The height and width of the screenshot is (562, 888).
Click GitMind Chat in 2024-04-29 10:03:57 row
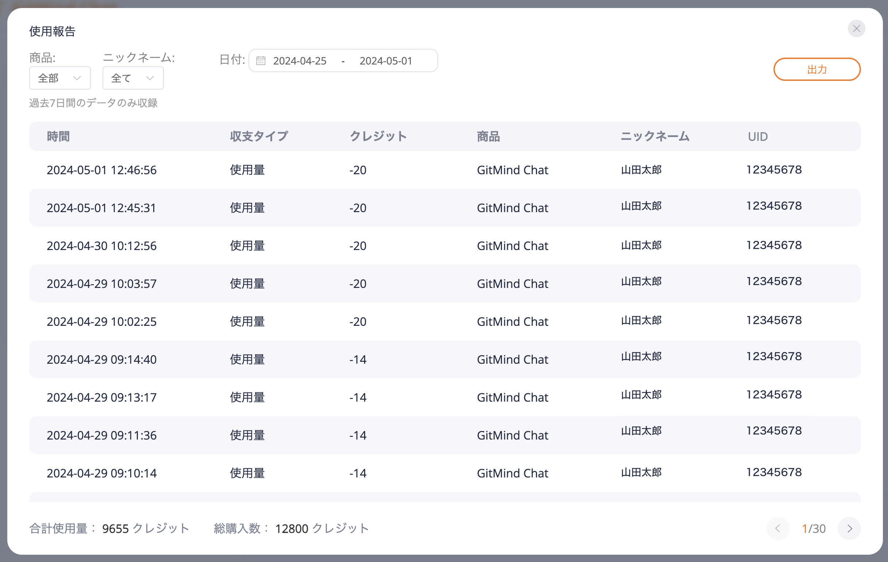tap(512, 284)
